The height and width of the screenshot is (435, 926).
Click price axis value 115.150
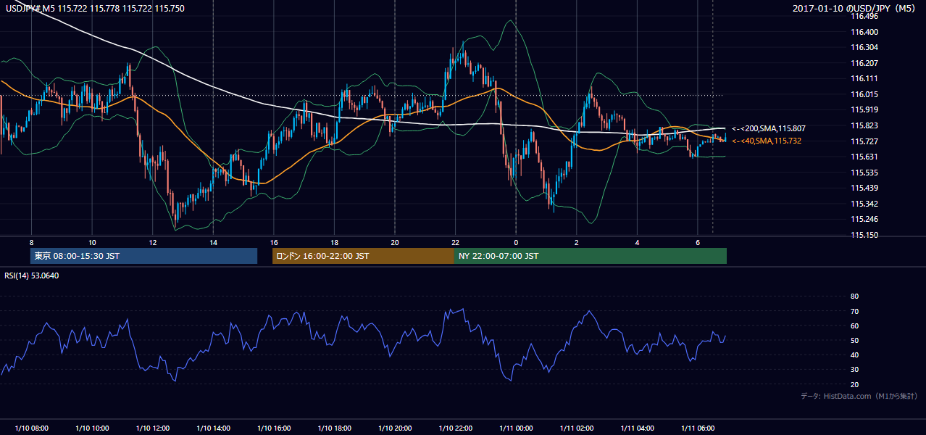pos(864,235)
